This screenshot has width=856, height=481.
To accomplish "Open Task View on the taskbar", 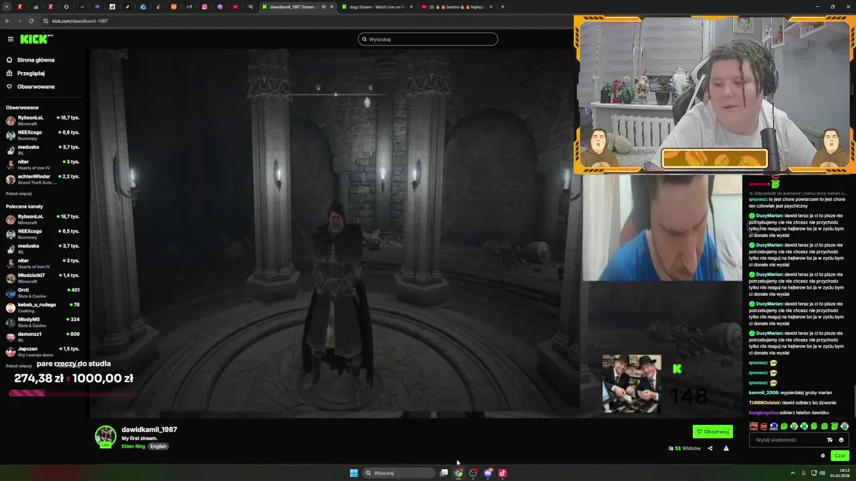I will pyautogui.click(x=443, y=473).
